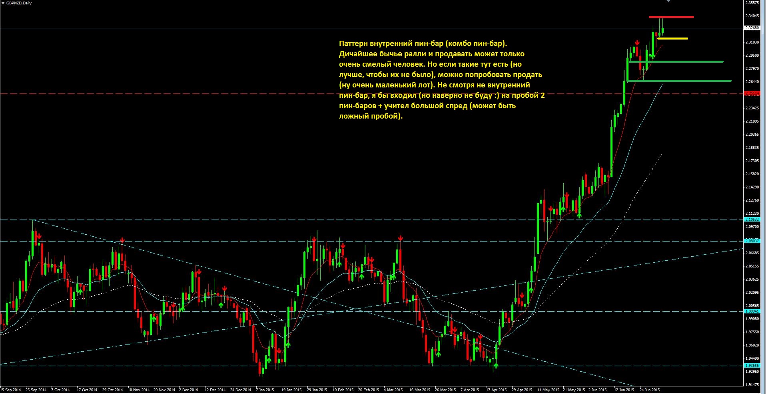
Task: Click the 7 Jan 2015 date label
Action: point(265,390)
